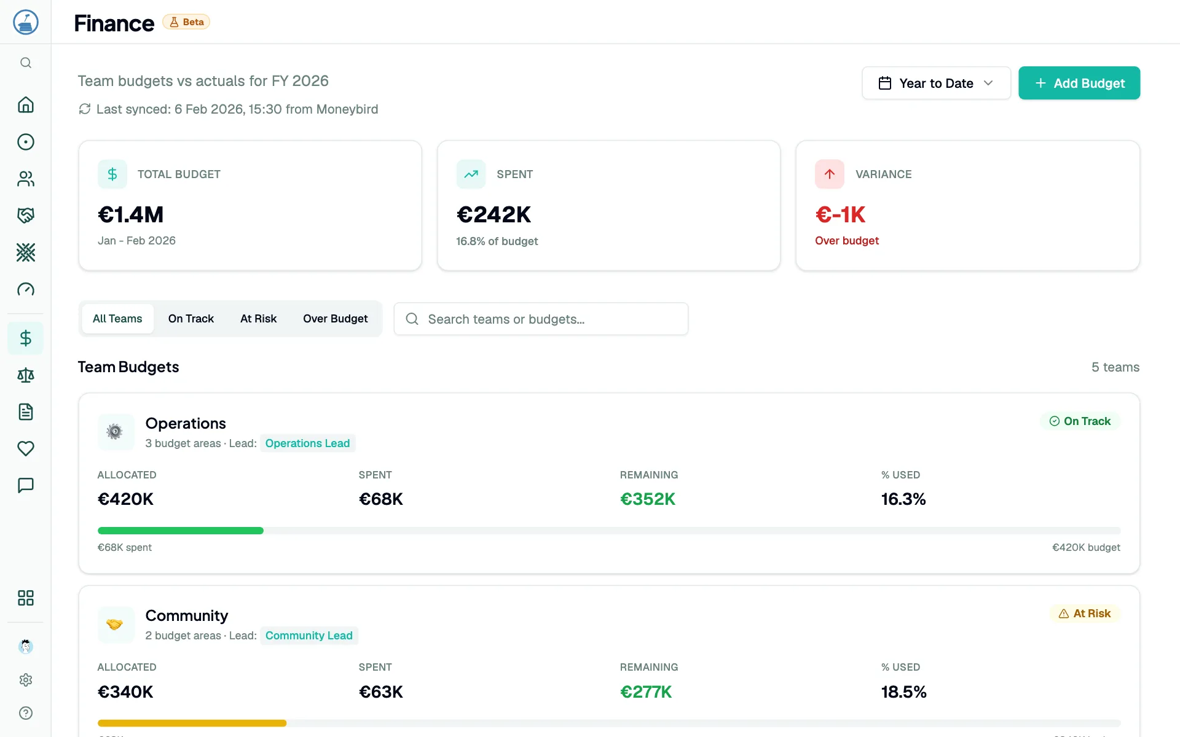Click the Community team title

(x=187, y=615)
